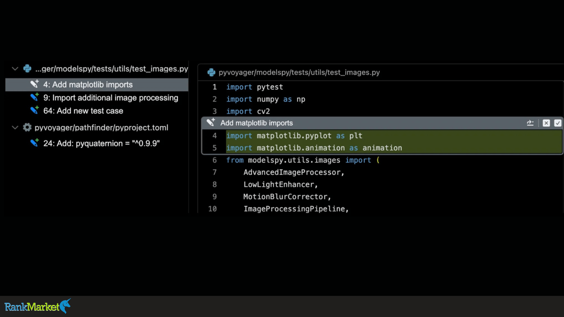Click the pencil icon beside 'Add: pyquaternion' change
Screen dimensions: 564x317
pyautogui.click(x=35, y=143)
